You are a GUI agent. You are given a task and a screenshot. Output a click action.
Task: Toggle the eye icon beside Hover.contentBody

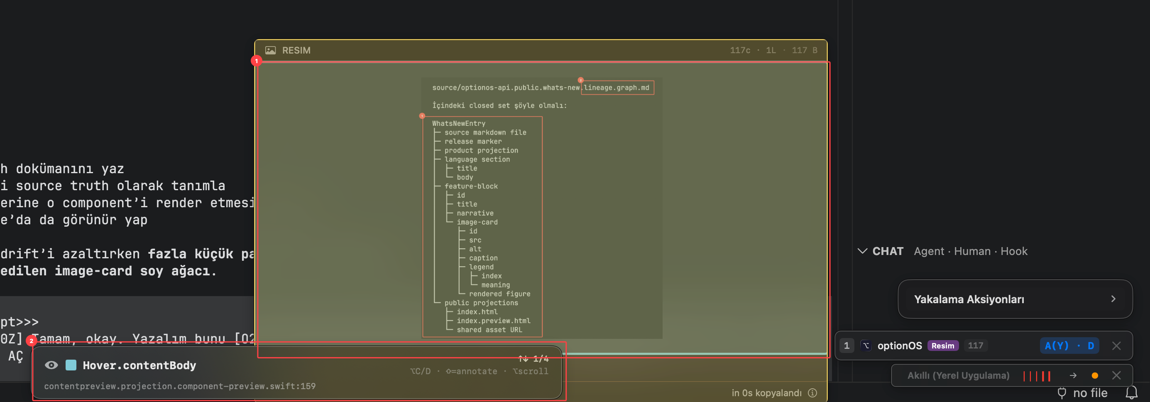point(51,365)
